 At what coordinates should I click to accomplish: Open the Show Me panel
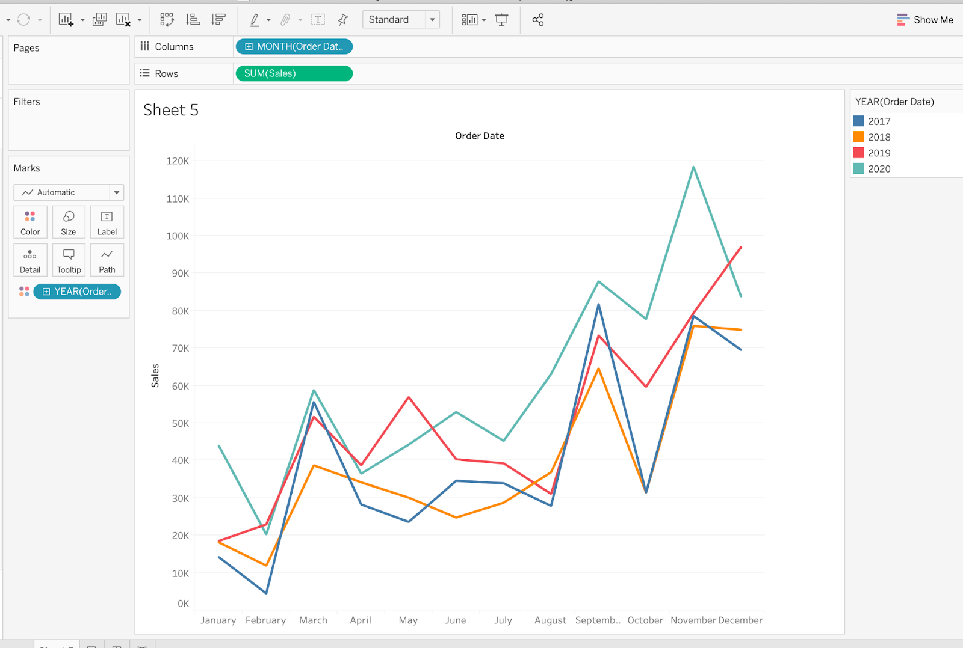[925, 20]
